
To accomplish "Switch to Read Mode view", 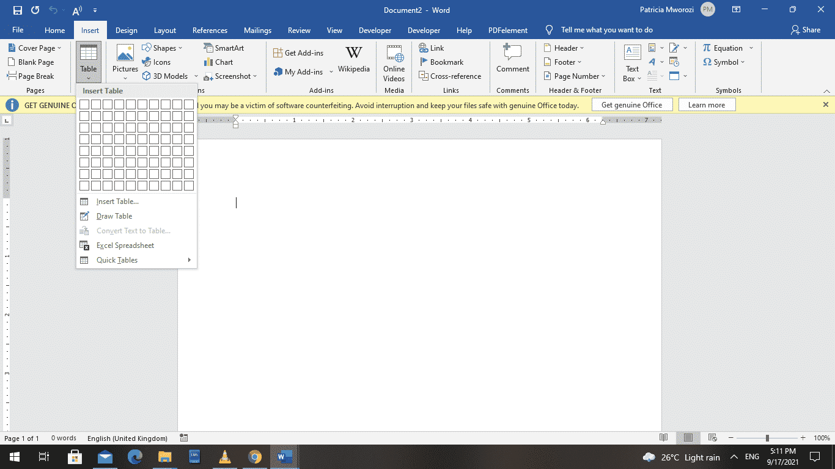I will point(663,438).
